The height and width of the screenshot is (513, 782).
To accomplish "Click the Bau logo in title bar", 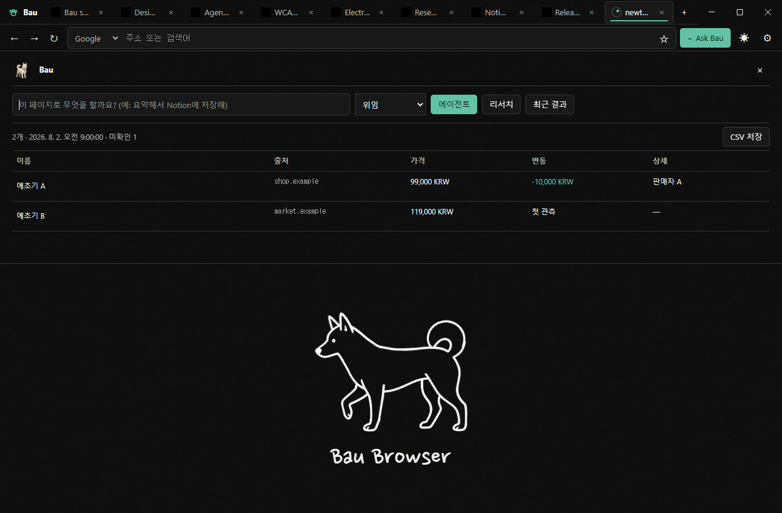I will click(13, 12).
